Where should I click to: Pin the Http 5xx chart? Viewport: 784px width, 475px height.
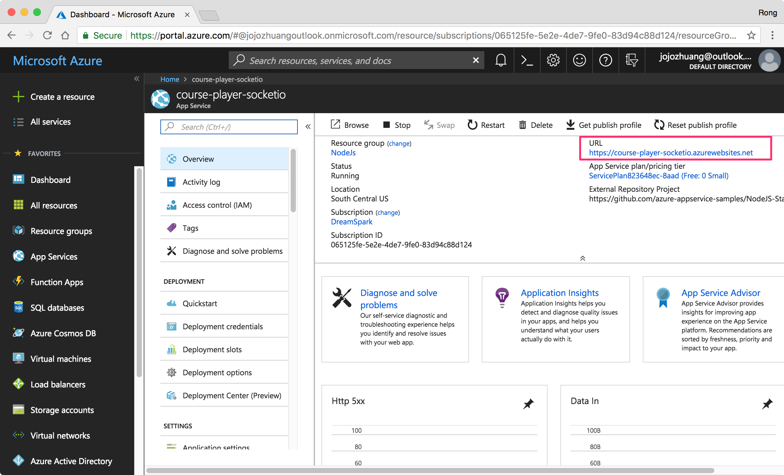point(528,404)
